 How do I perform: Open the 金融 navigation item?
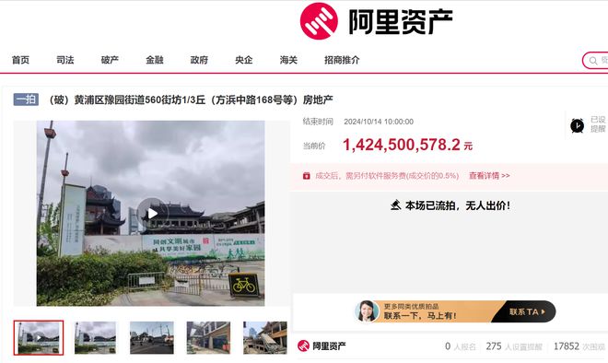(155, 60)
